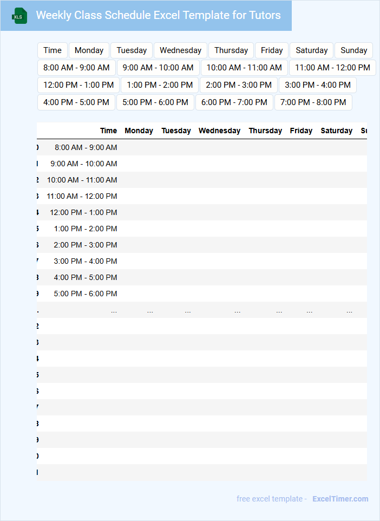Select table row 4:00 PM - 5:00 PM
This screenshot has height=521, width=380.
click(202, 278)
